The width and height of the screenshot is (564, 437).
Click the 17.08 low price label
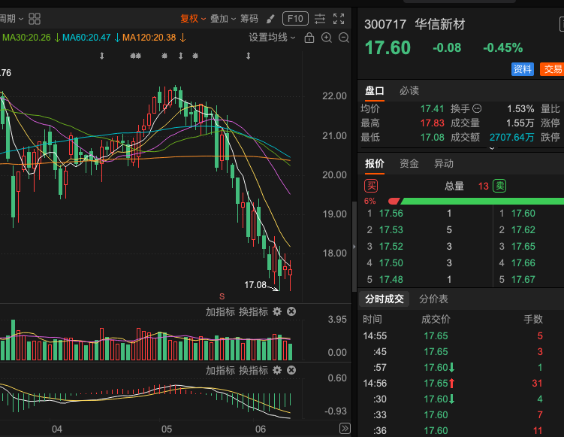(255, 285)
